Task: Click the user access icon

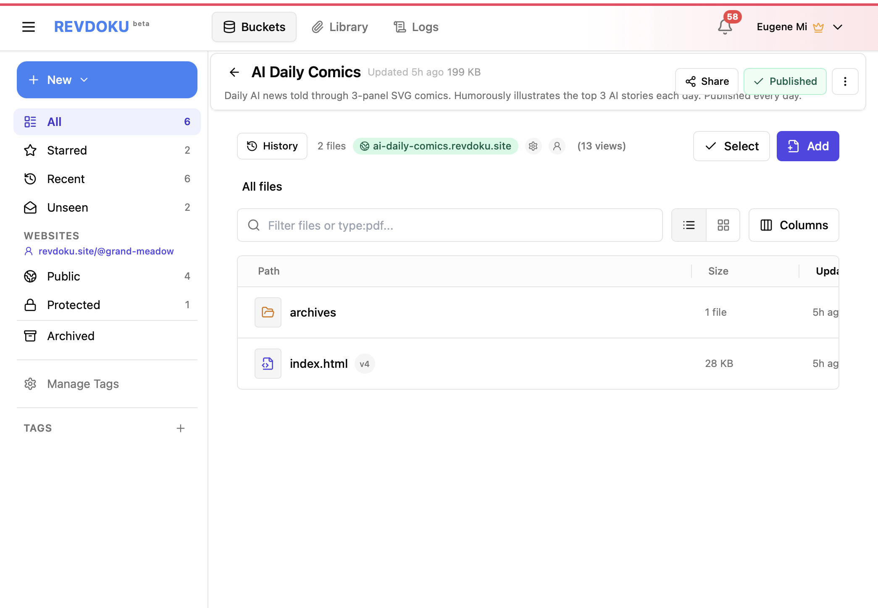Action: pyautogui.click(x=557, y=146)
